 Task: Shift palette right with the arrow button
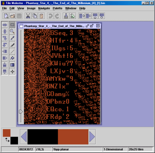[92, 137]
